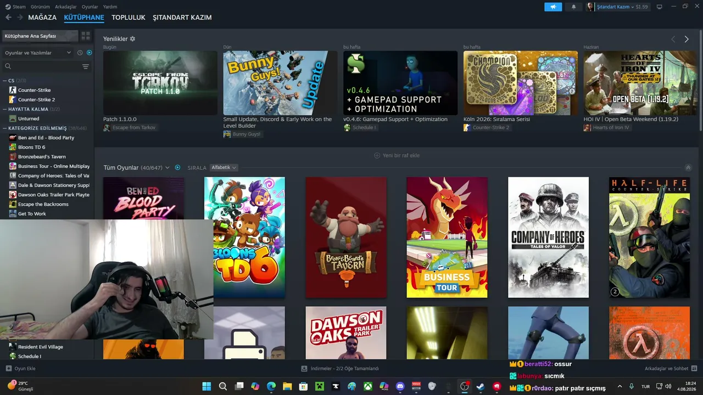
Task: Open Yenilikler settings gear
Action: (x=132, y=39)
